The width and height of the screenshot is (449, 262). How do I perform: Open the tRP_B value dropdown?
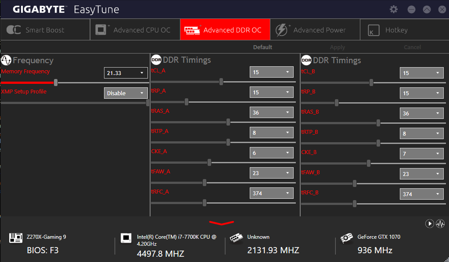[x=421, y=93]
